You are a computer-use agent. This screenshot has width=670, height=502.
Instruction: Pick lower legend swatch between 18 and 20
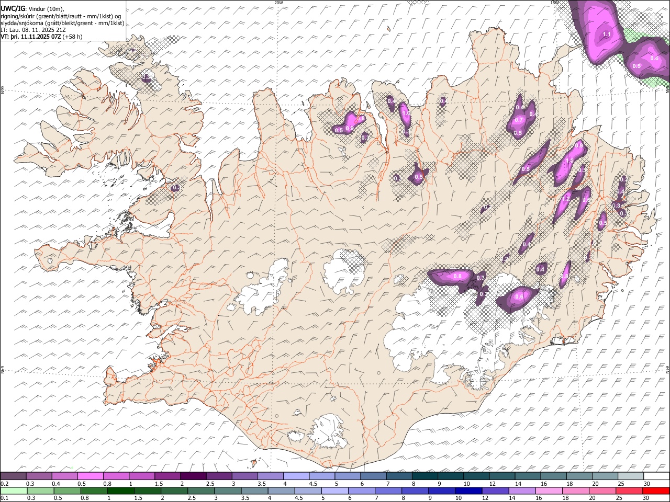click(575, 490)
